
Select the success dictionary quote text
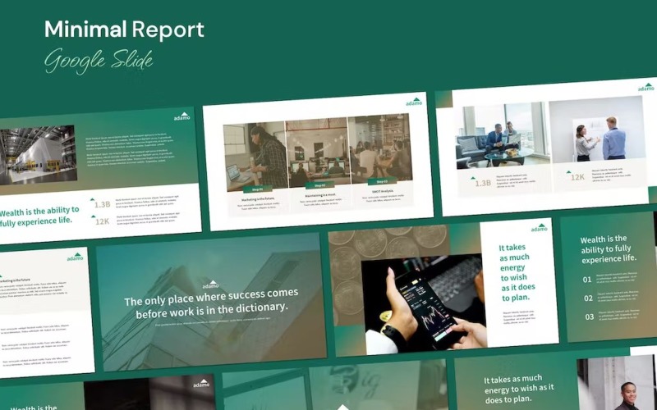coord(211,299)
